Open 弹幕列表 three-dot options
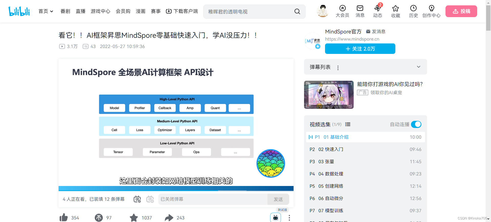 tap(338, 68)
